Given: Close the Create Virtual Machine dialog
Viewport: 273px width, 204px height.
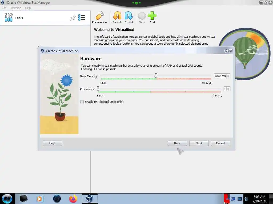Looking at the screenshot, I should 231,51.
